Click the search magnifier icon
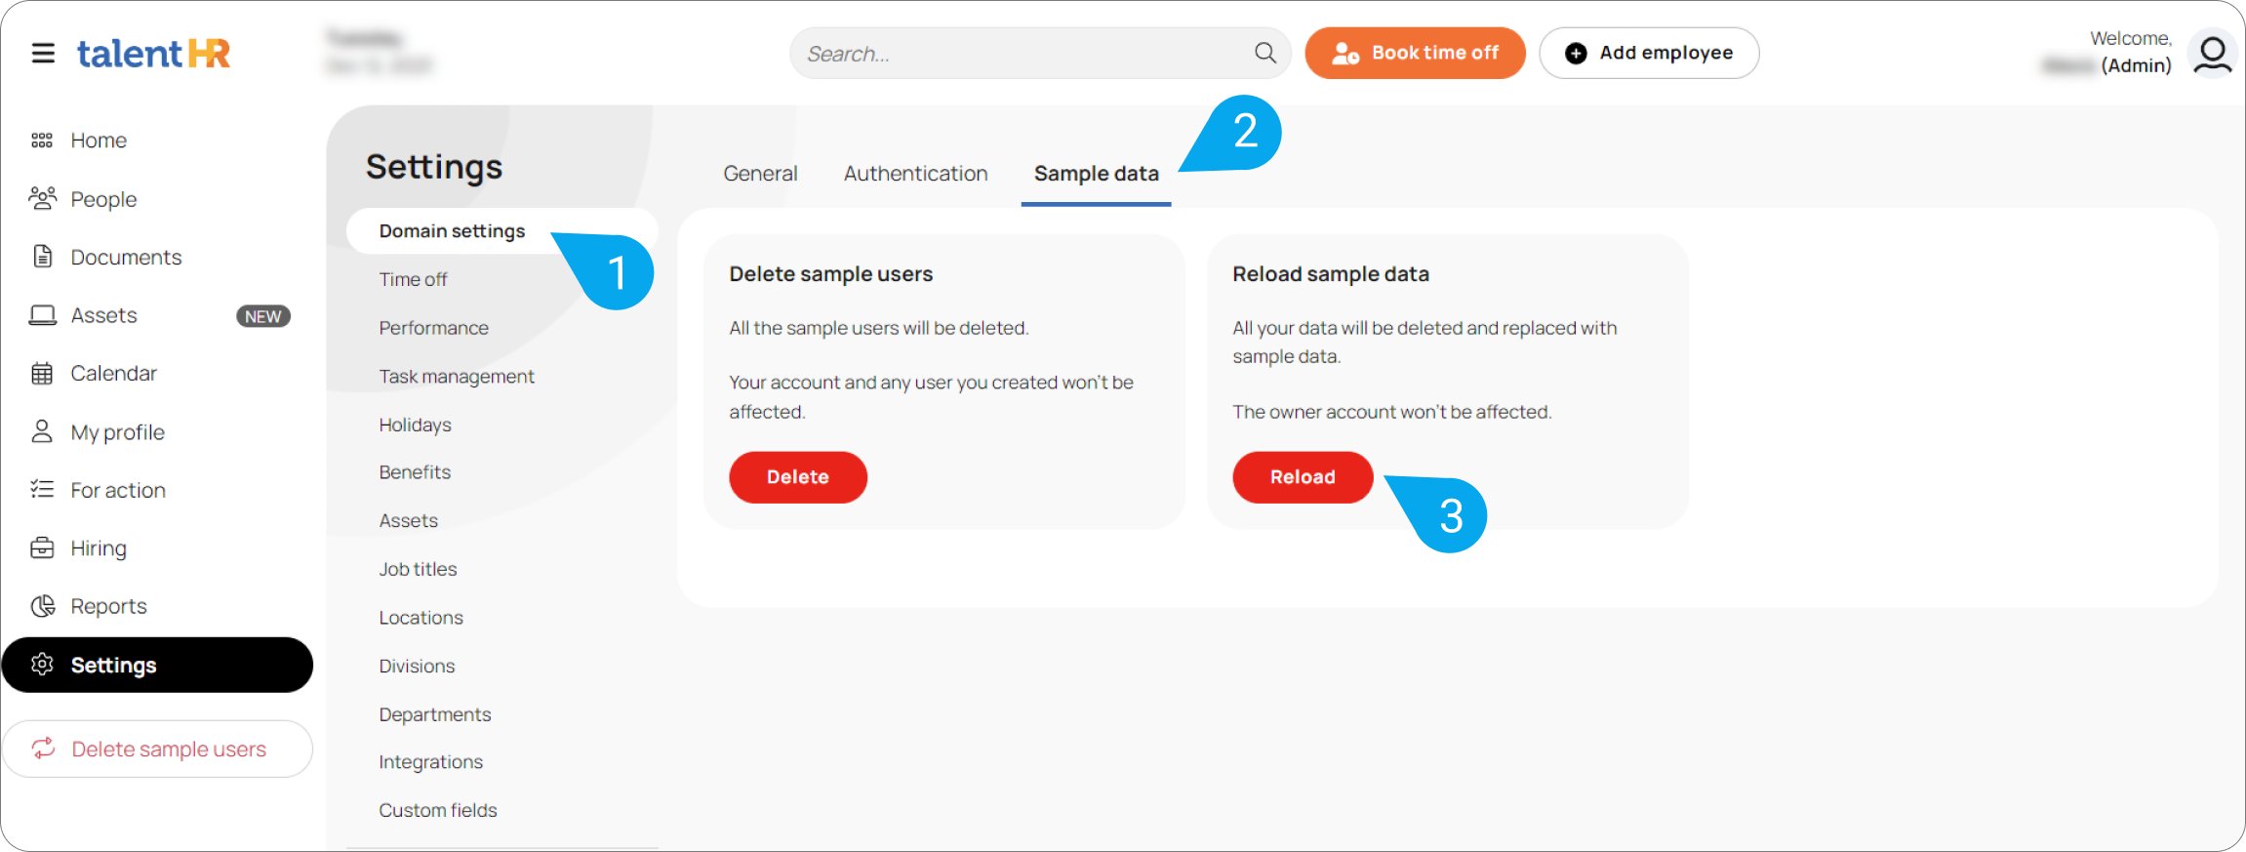 [x=1264, y=53]
